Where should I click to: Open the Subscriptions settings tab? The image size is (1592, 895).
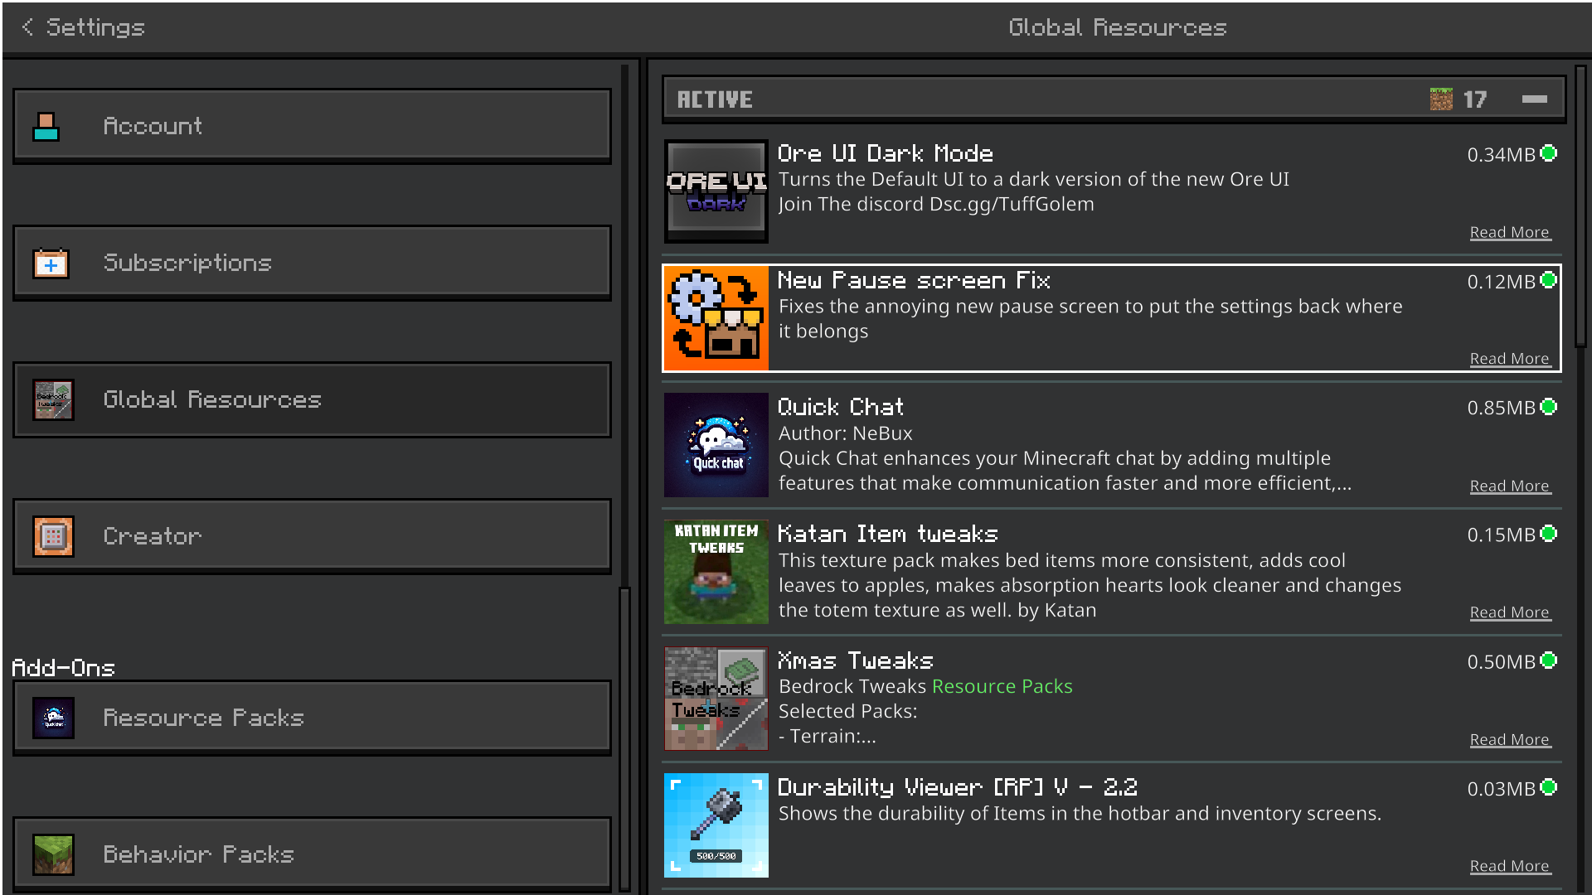312,263
